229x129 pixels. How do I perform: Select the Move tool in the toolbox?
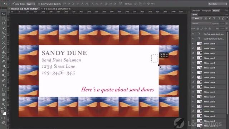(x=3, y=14)
